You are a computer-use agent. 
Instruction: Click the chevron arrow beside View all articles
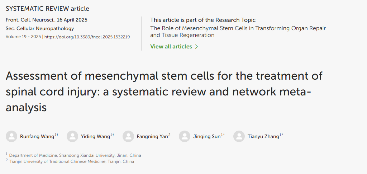(196, 47)
